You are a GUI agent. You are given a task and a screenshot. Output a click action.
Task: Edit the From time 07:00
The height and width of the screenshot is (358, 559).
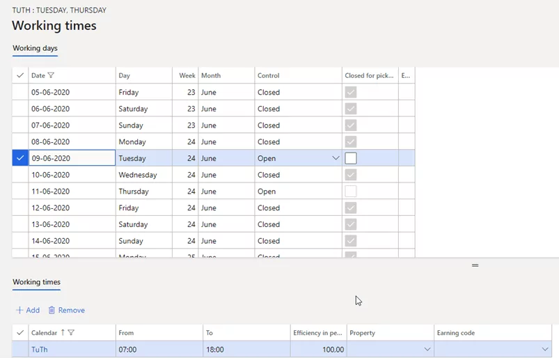point(159,349)
